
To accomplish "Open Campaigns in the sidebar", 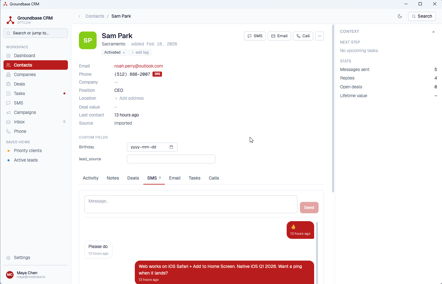I will pyautogui.click(x=36, y=112).
